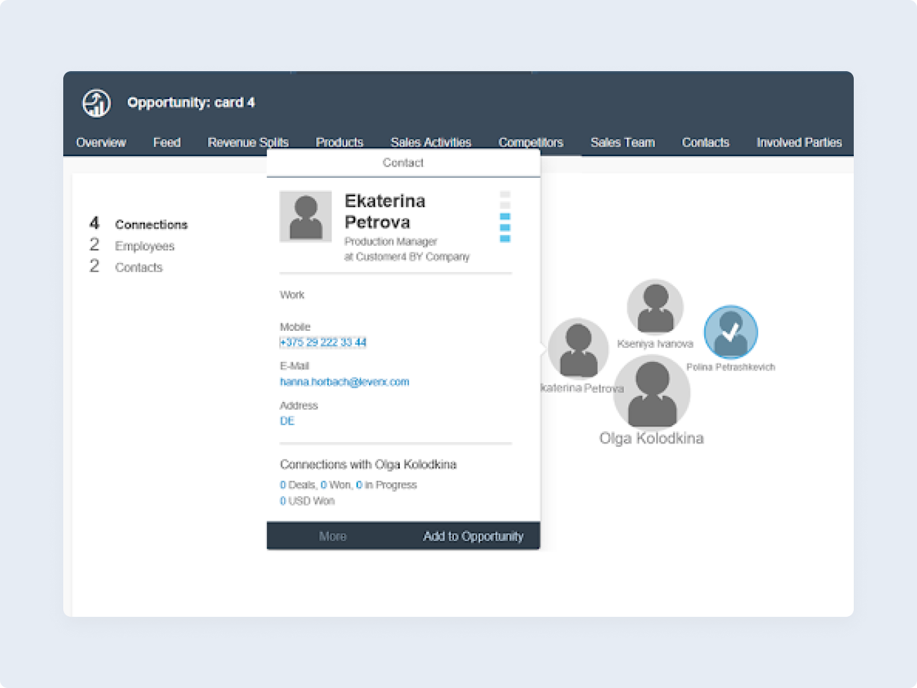
Task: Open the DE address link
Action: pos(287,421)
